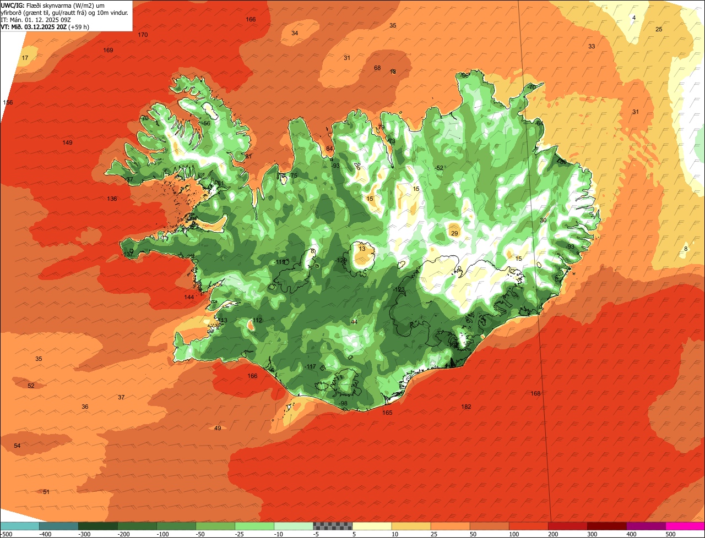Click the map value -117
Viewport: 705px width, 538px height.
tap(310, 366)
